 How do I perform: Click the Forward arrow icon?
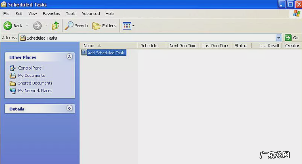37,26
